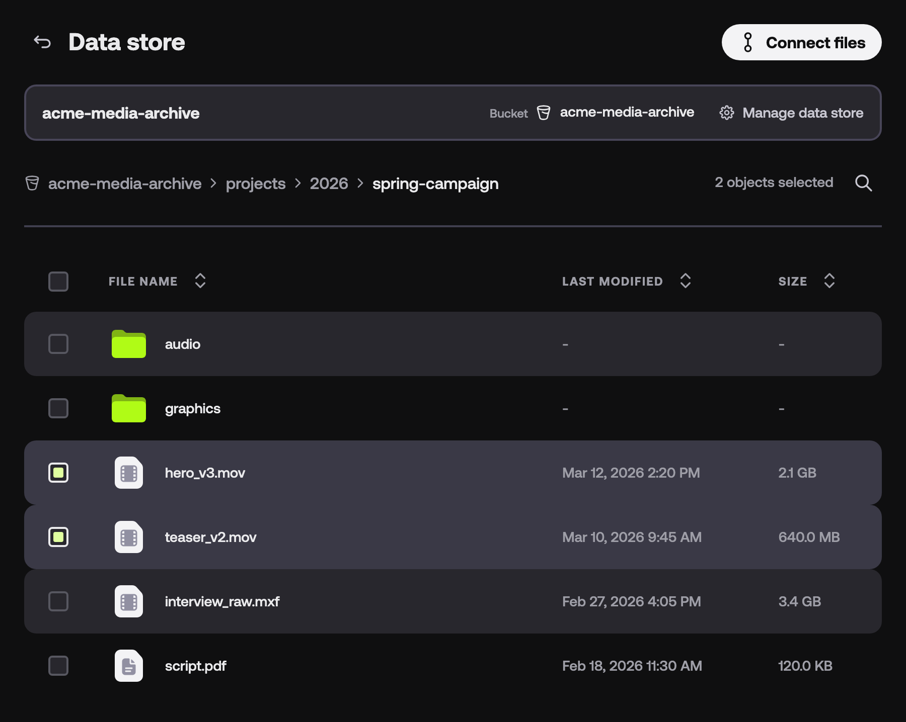Click the script.pdf document icon
The width and height of the screenshot is (906, 722).
129,666
